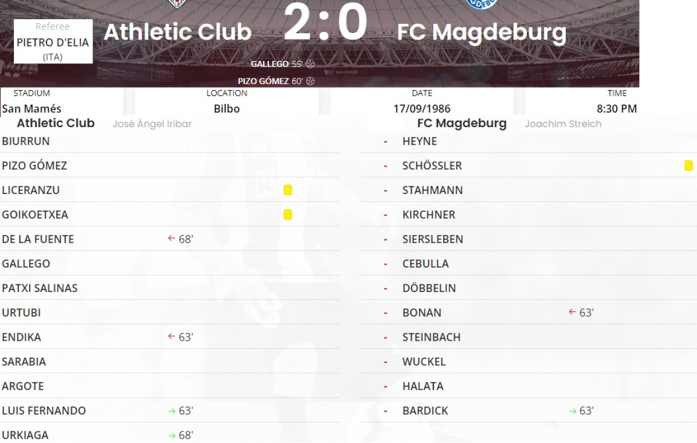Click Urkiaga's green substitution-in arrow
The image size is (697, 443).
171,435
